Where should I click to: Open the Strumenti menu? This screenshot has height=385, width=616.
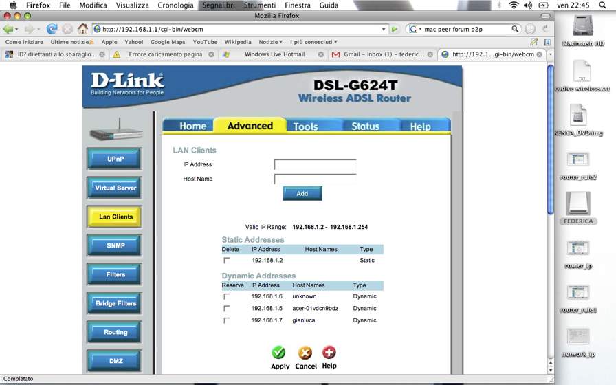tap(259, 5)
